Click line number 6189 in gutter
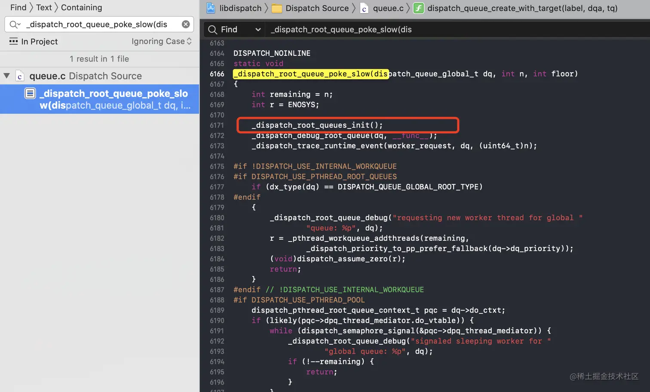This screenshot has width=650, height=392. tap(217, 310)
